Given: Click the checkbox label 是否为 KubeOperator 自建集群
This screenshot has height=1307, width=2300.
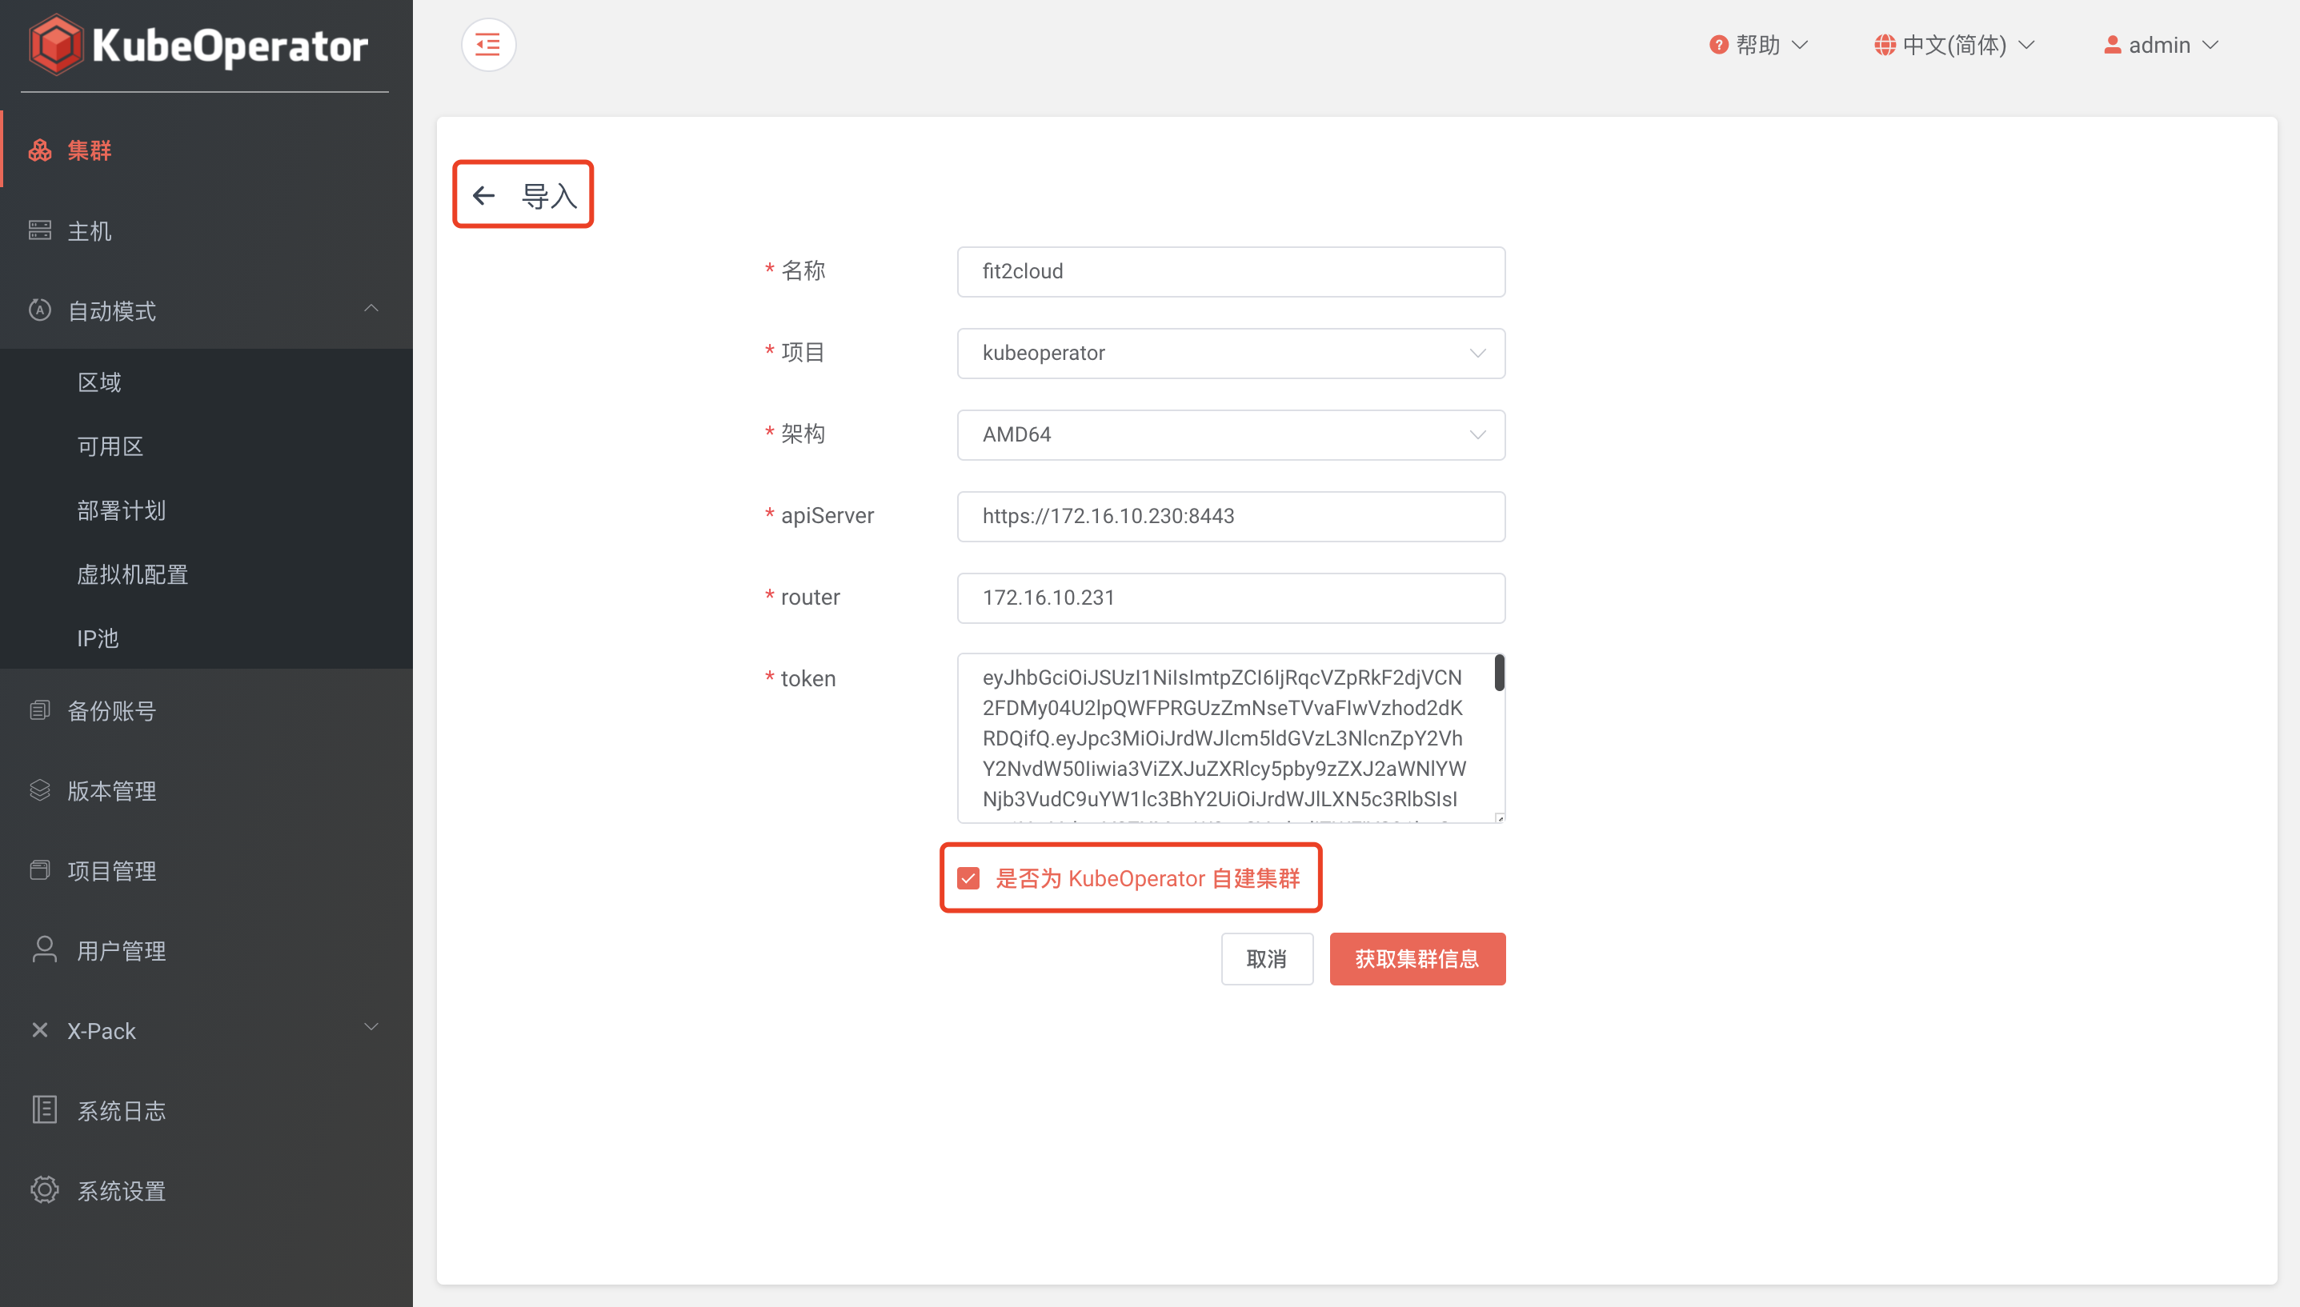Looking at the screenshot, I should click(x=1148, y=878).
